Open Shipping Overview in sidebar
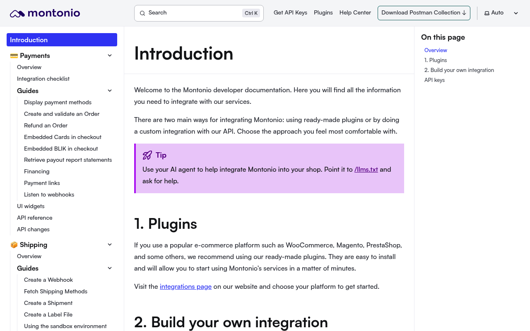Screen dimensions: 530x331 (29, 256)
